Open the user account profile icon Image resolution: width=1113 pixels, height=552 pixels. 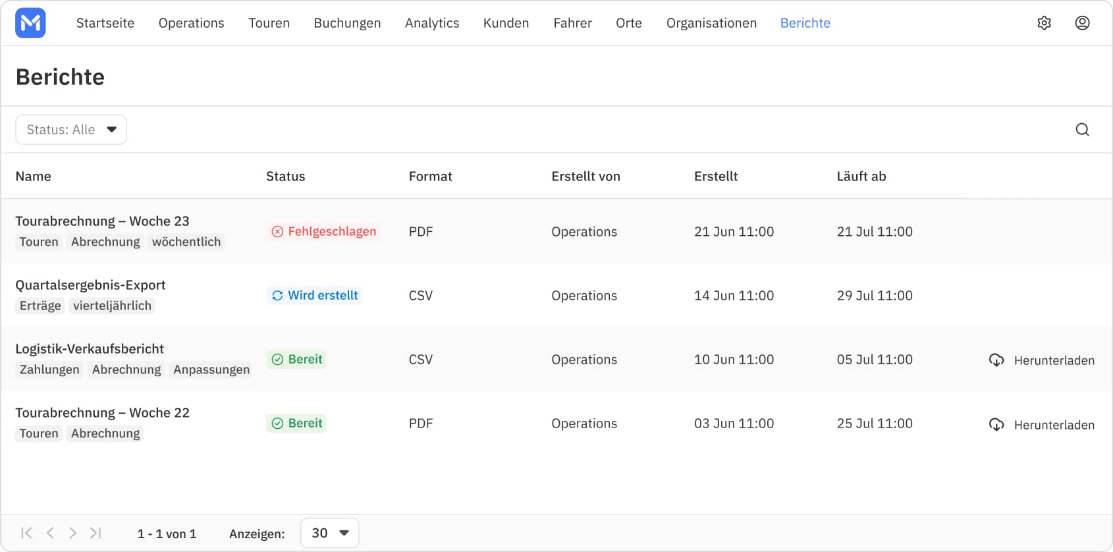1082,23
